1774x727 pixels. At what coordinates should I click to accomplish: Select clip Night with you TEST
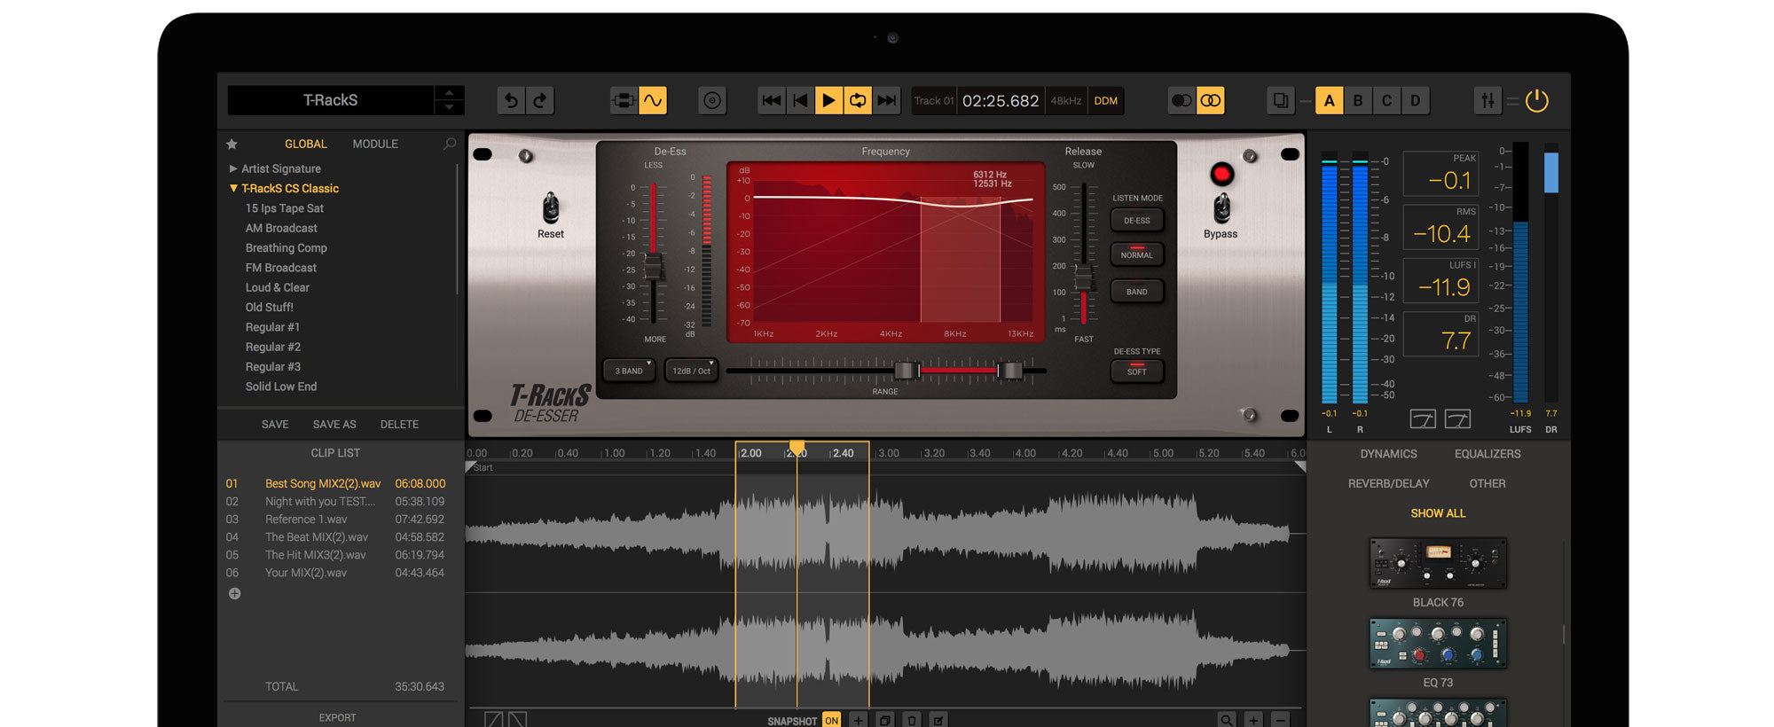pos(335,502)
